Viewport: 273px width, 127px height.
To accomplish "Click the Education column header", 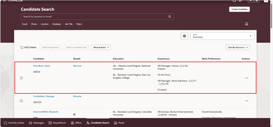I will pos(118,59).
